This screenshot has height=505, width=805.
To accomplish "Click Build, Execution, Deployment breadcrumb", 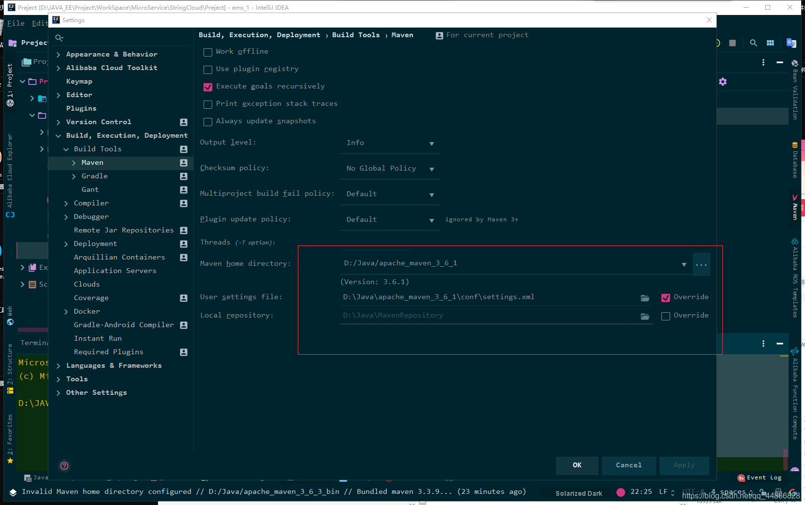I will (x=259, y=35).
